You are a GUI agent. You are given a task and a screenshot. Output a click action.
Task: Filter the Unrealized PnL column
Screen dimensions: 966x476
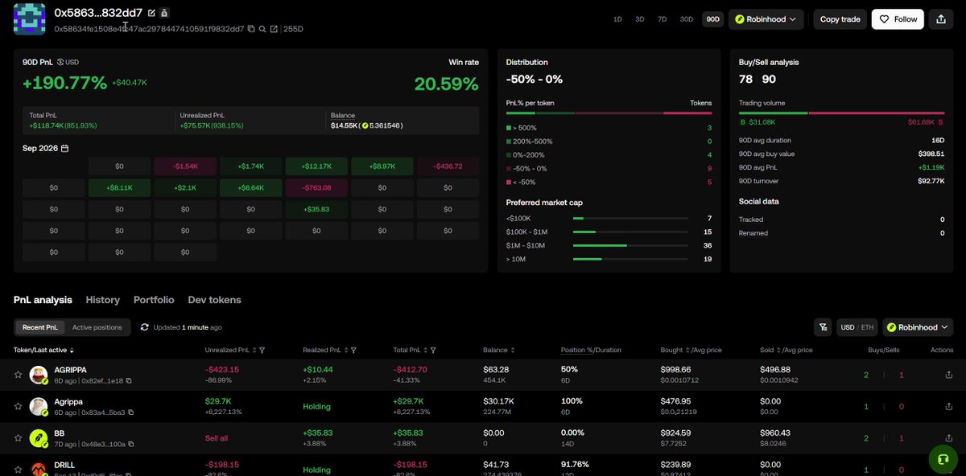(262, 351)
